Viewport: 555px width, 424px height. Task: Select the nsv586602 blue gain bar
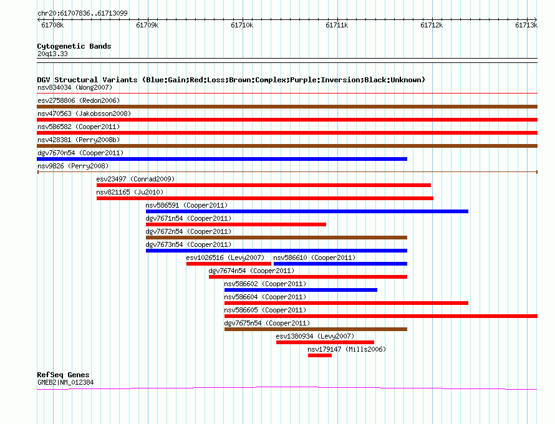pos(301,290)
